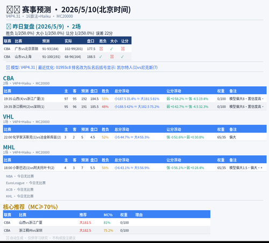
Task: Click the 65/35 weight in the VHL row
Action: [x=222, y=137]
